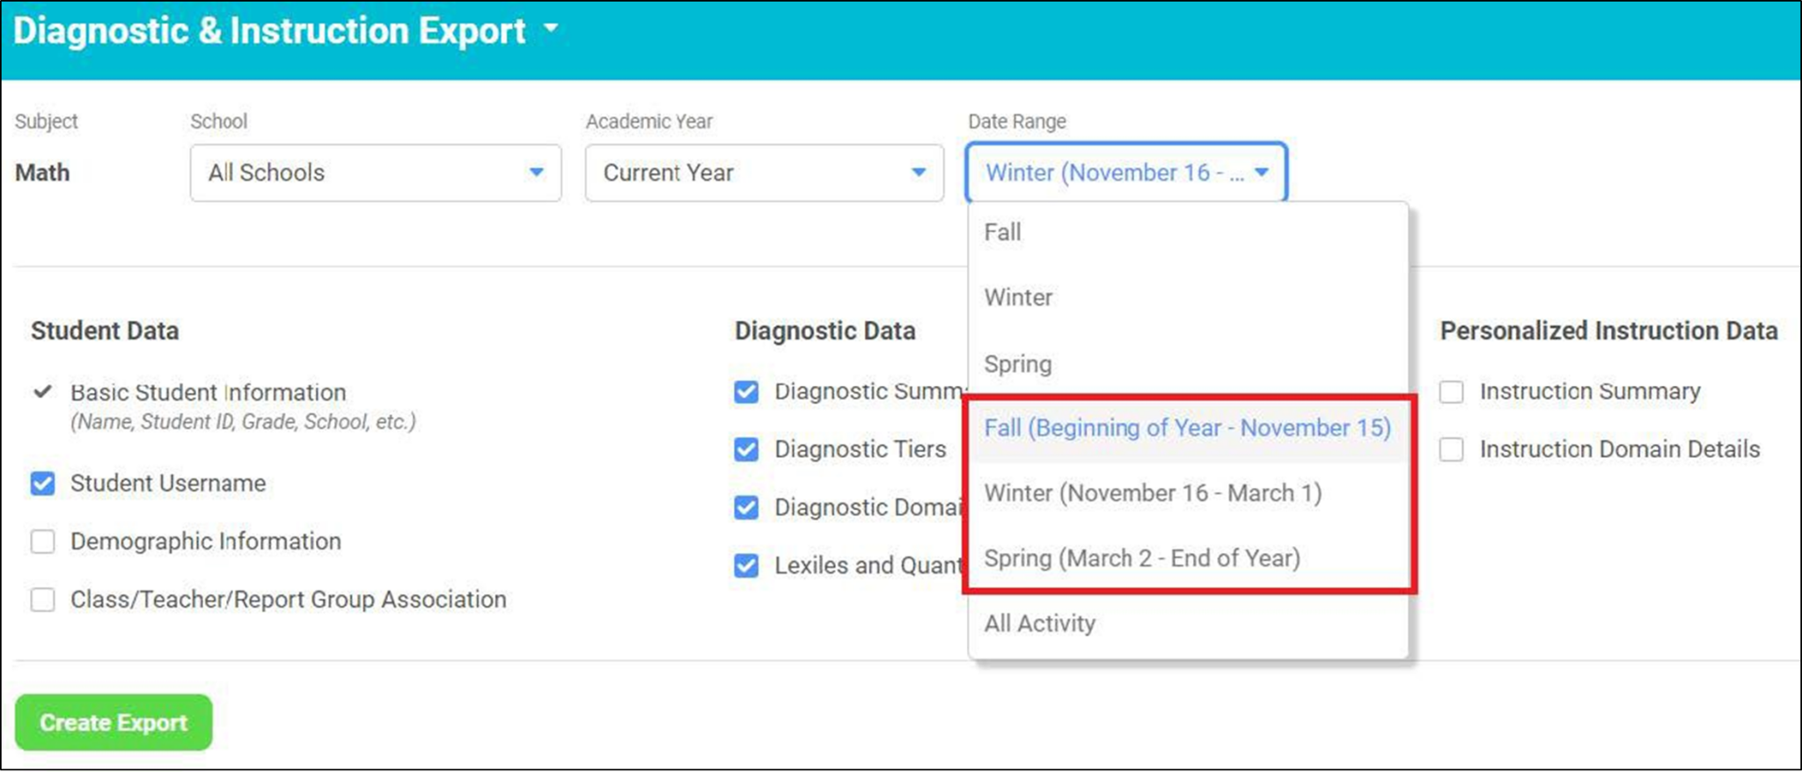The image size is (1802, 772).
Task: Open the Diagnostic & Instruction Export title dropdown arrow
Action: tap(551, 28)
